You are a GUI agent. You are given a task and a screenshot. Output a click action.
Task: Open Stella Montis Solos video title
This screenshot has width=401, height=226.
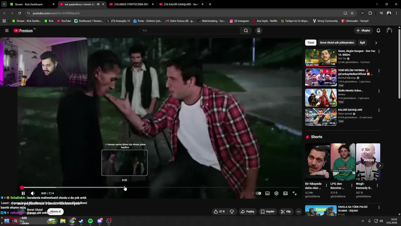(x=350, y=90)
